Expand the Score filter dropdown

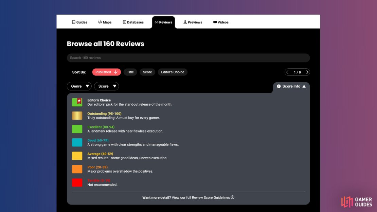(x=107, y=86)
